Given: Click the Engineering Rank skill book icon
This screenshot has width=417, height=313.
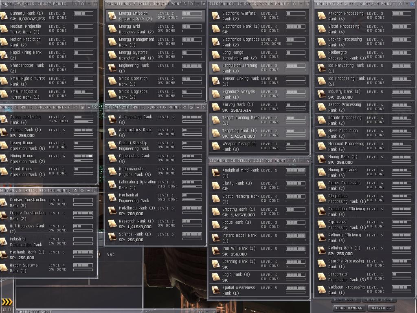Looking at the screenshot, I should point(112,68).
